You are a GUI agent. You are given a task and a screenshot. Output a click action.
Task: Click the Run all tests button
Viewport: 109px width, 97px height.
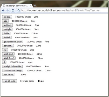click(x=9, y=81)
